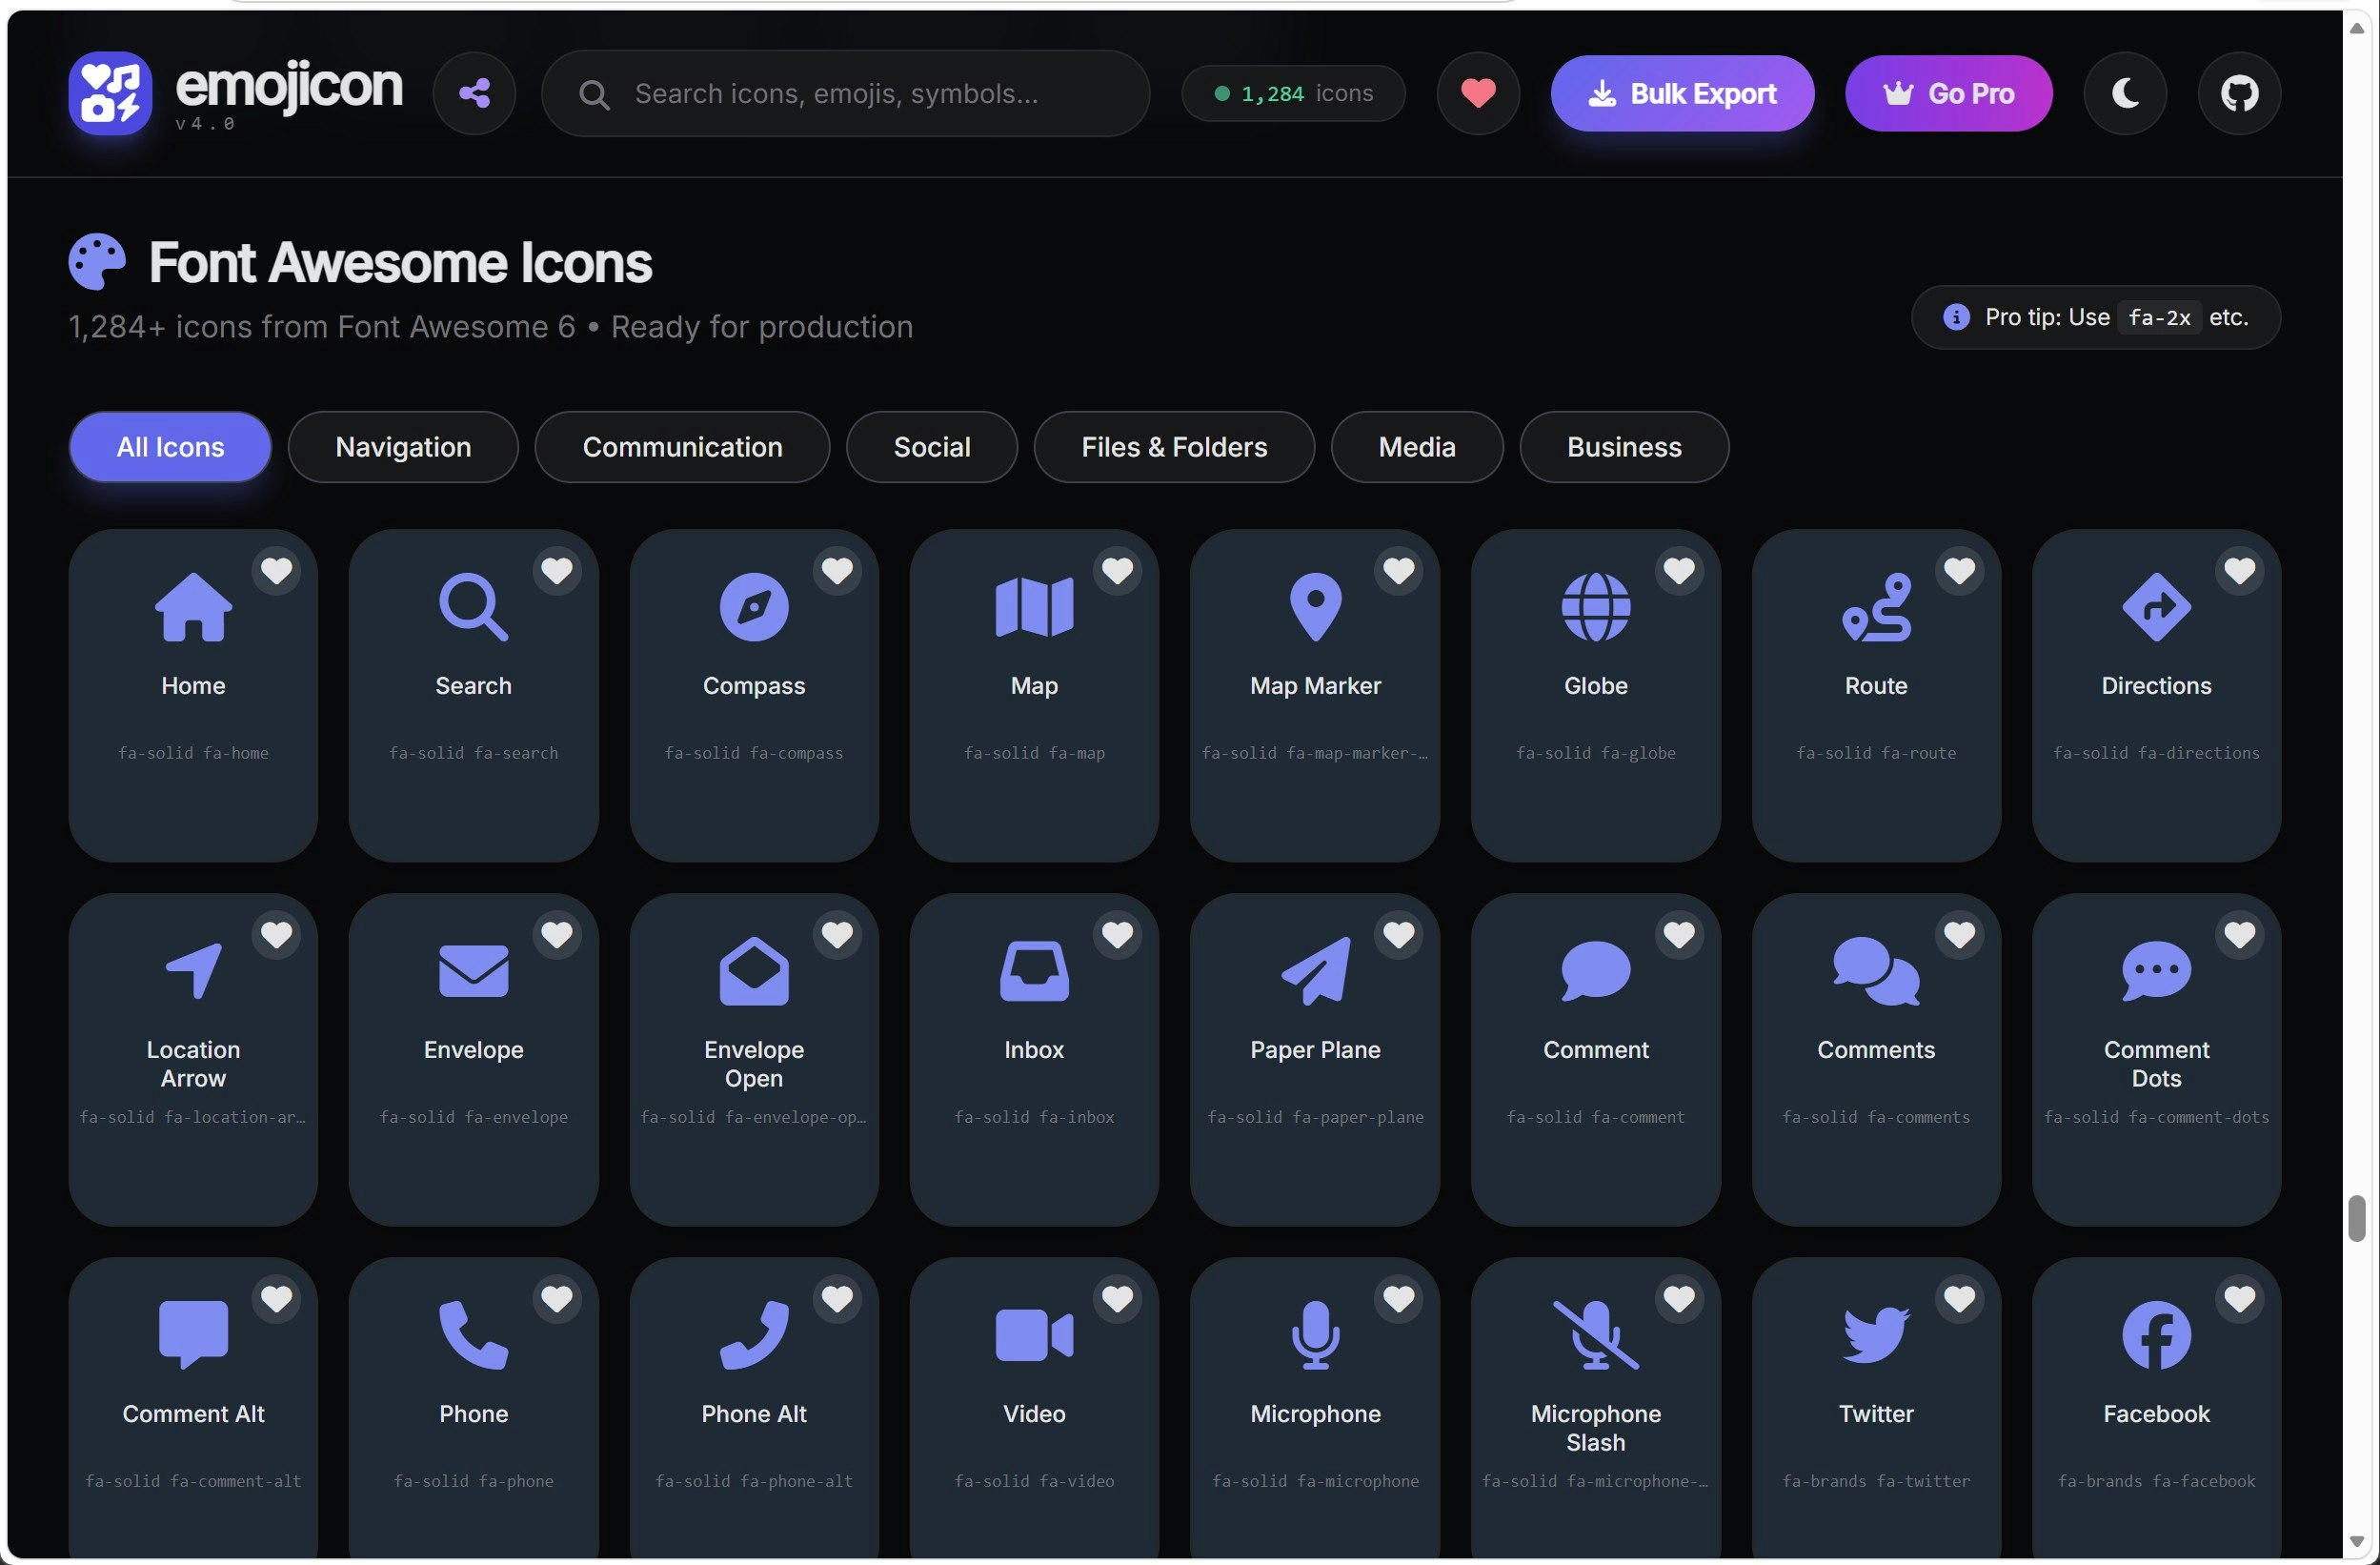Click the Go Pro button
Viewport: 2380px width, 1565px height.
click(x=1949, y=93)
